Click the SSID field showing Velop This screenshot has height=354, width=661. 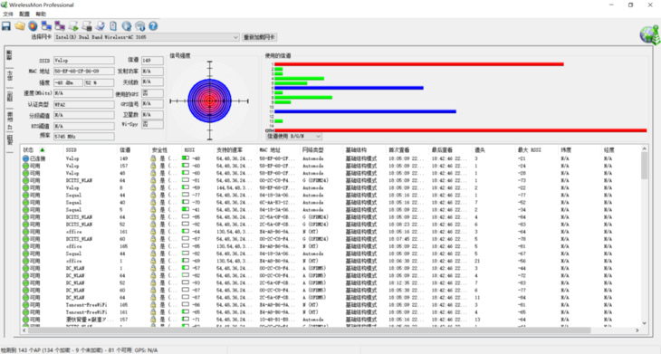[84, 61]
